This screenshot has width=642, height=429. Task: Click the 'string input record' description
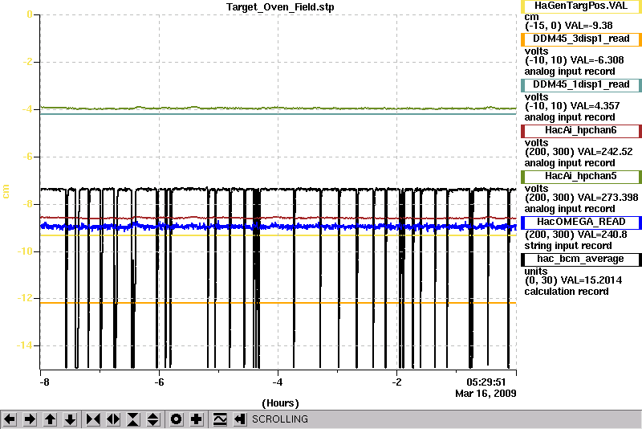(x=568, y=246)
